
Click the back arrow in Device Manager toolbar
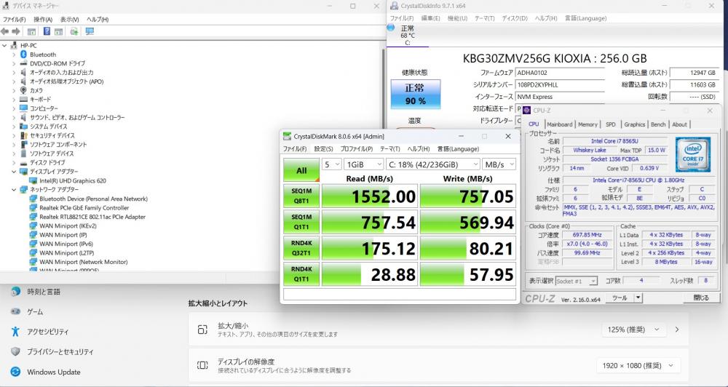pos(5,31)
